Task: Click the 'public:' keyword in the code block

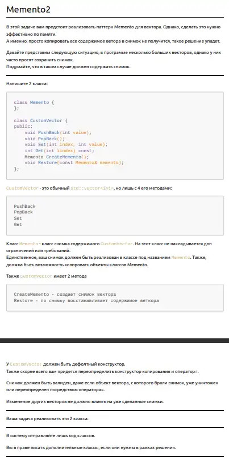Action: pyautogui.click(x=23, y=127)
